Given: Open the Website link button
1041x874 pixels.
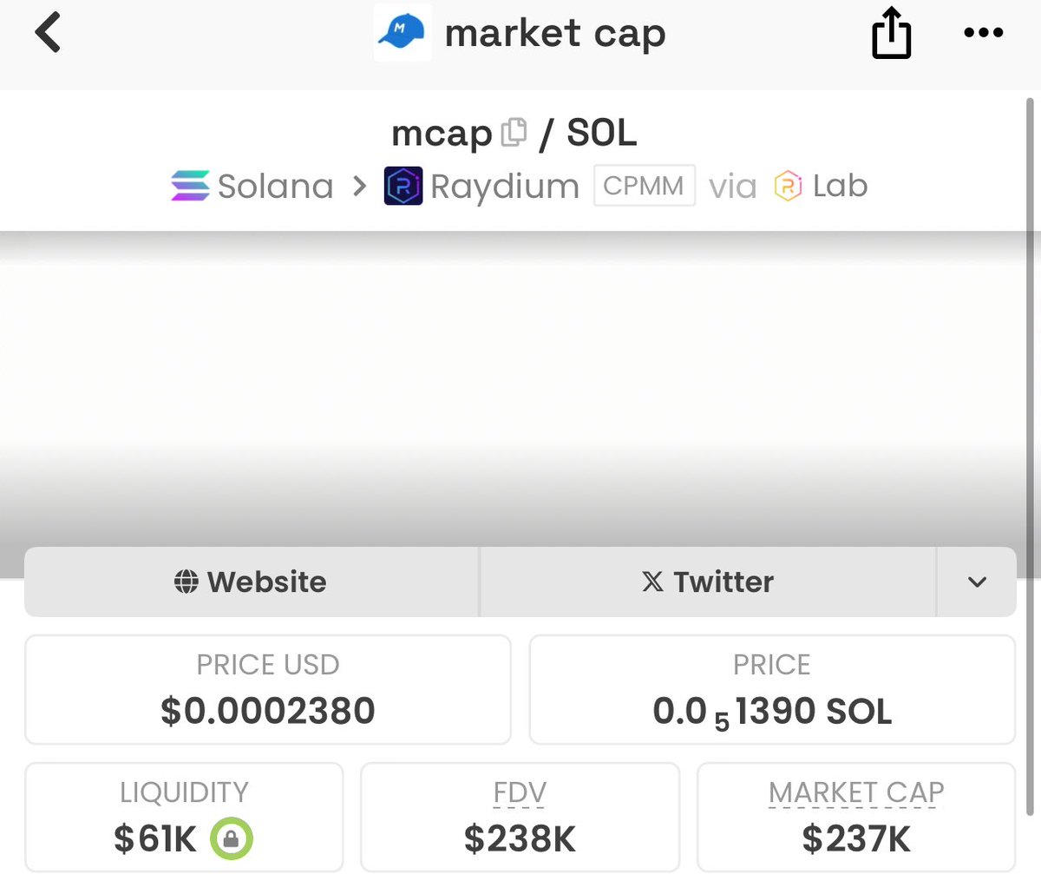Looking at the screenshot, I should click(x=252, y=582).
